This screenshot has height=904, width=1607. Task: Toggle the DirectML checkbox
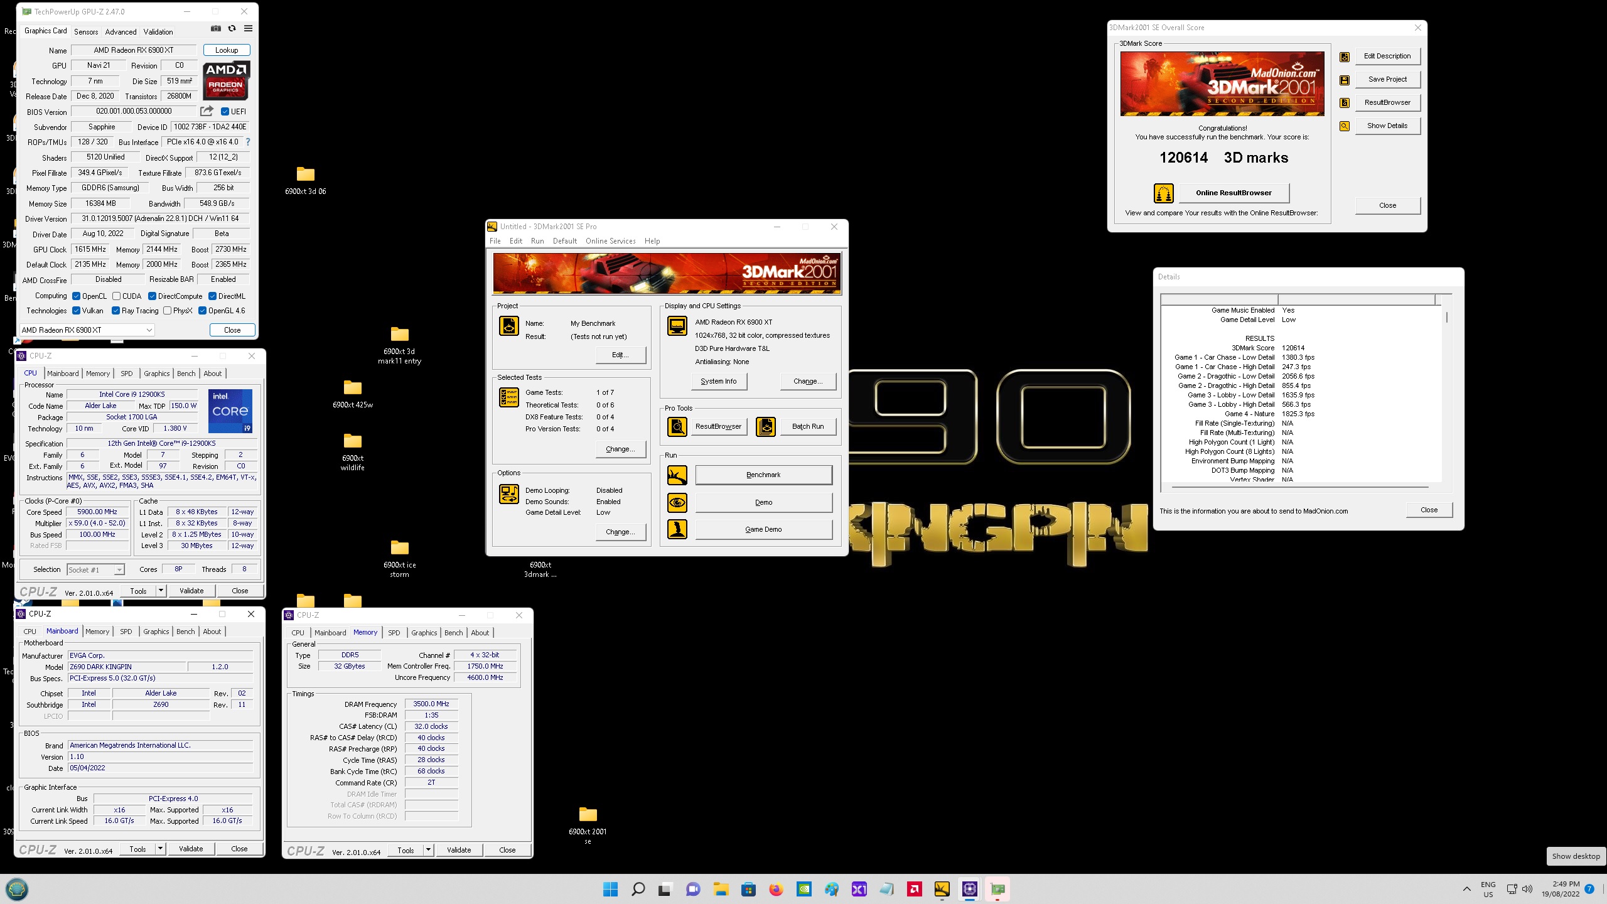point(212,296)
